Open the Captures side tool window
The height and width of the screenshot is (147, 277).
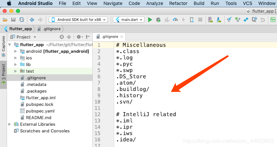click(3, 46)
